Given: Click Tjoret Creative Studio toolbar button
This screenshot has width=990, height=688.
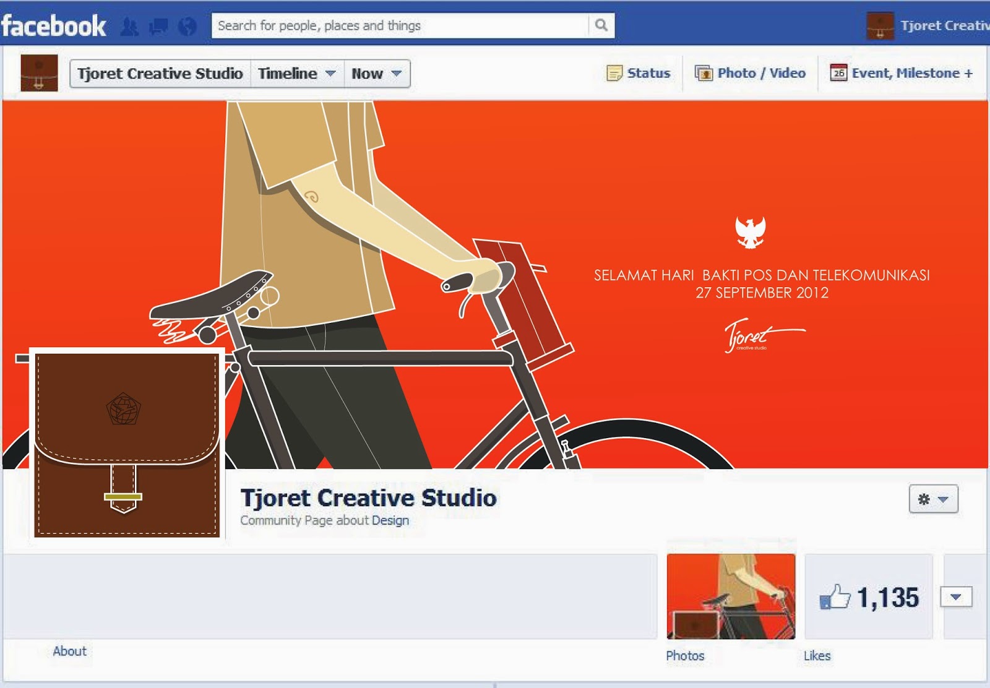Looking at the screenshot, I should click(x=160, y=74).
